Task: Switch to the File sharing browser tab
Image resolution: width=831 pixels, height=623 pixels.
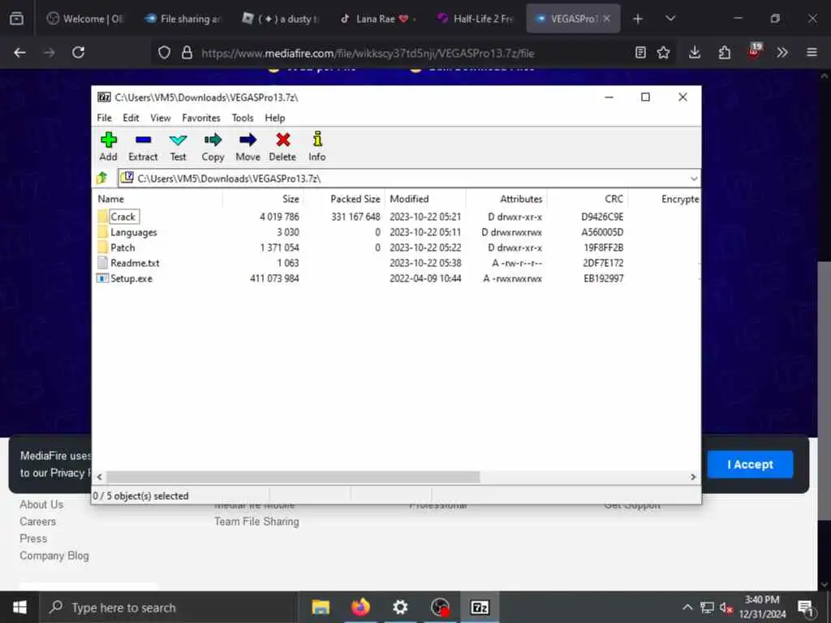Action: pyautogui.click(x=183, y=19)
